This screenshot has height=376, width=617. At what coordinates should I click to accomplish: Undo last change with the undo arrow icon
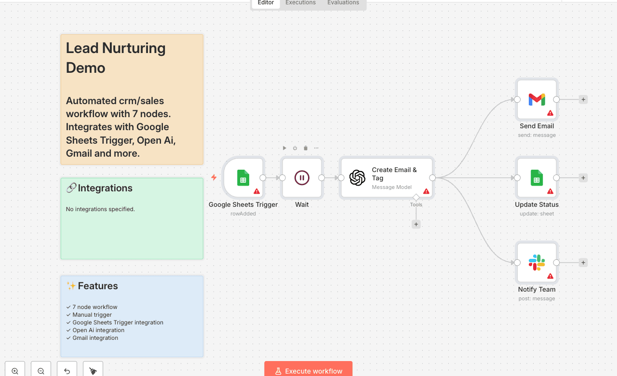pyautogui.click(x=67, y=369)
